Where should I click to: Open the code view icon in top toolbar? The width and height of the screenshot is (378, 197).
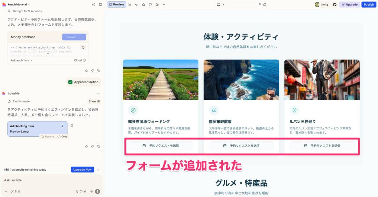(137, 4)
